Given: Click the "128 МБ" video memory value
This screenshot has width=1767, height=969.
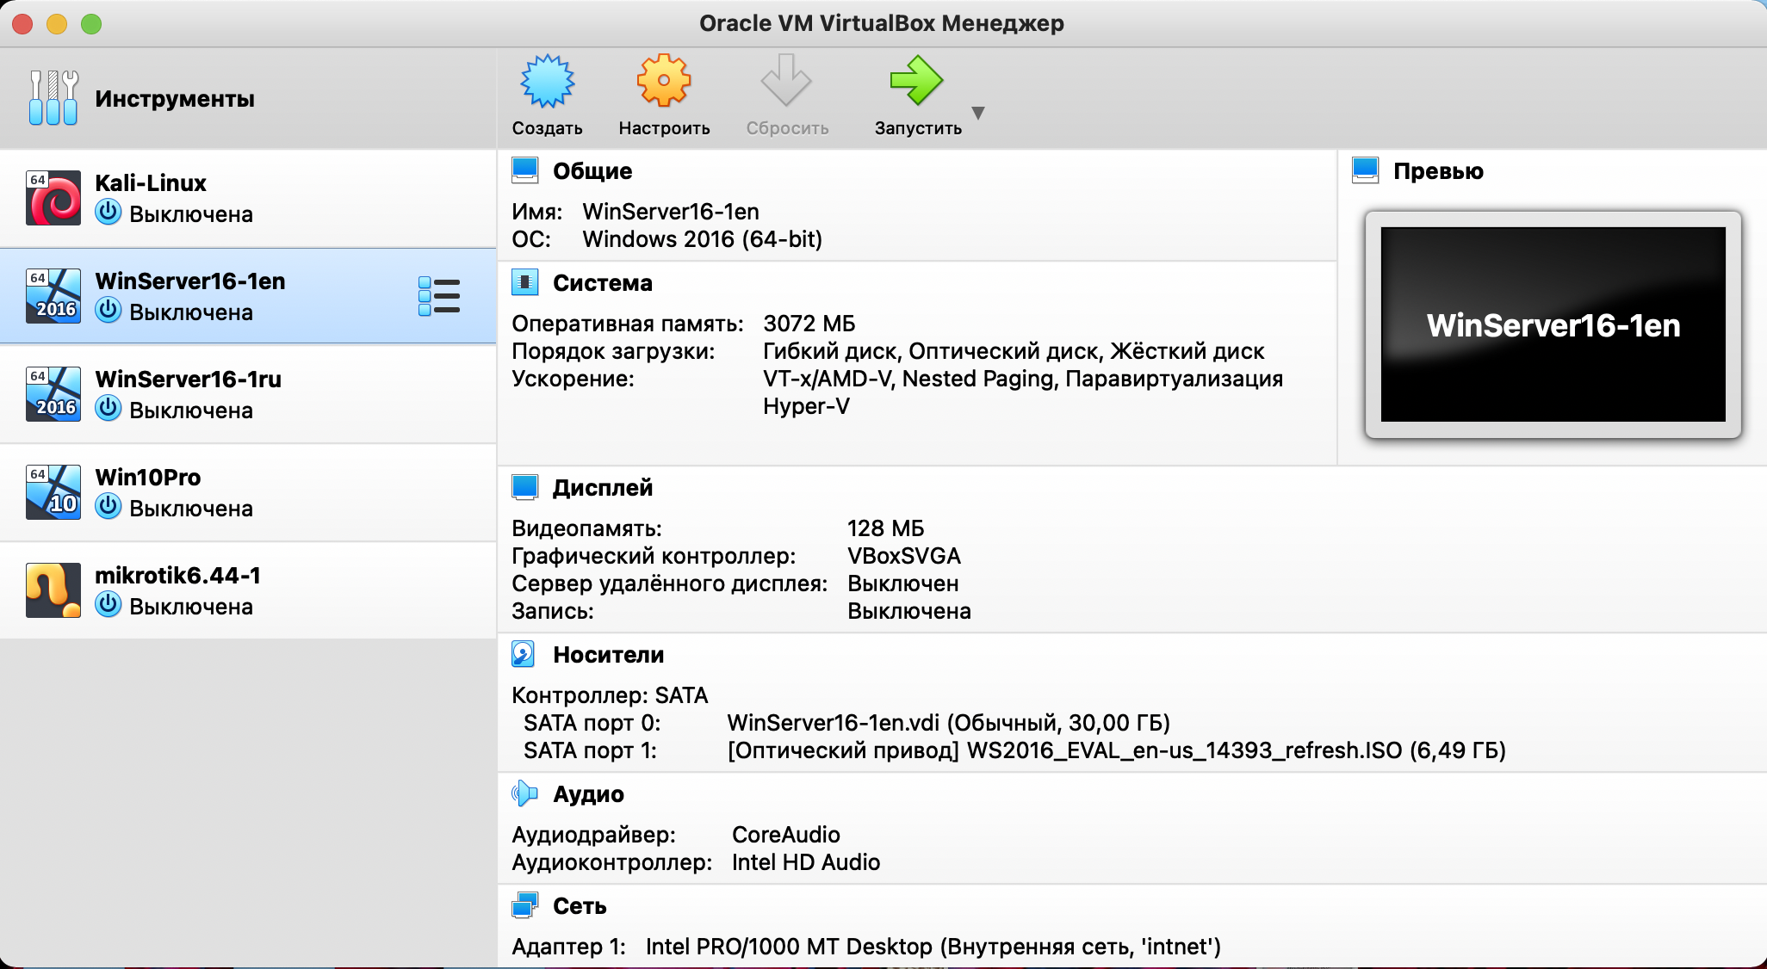Looking at the screenshot, I should point(886,528).
